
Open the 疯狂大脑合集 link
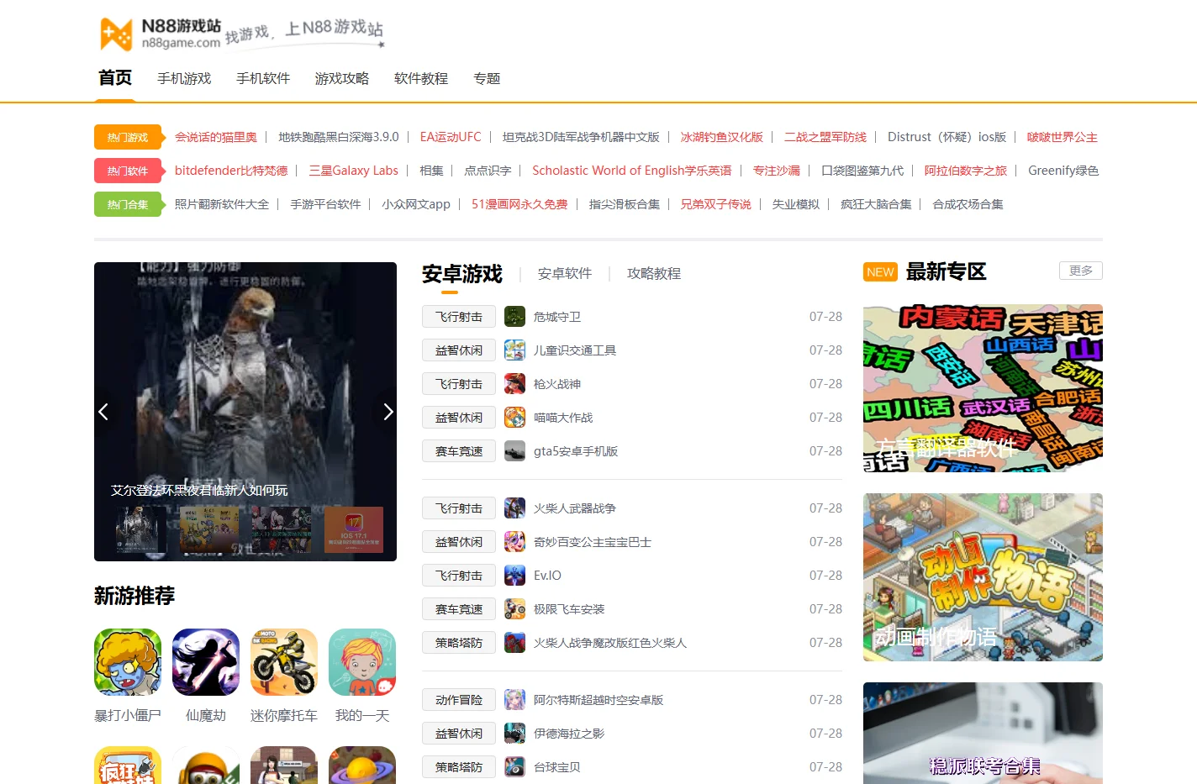click(876, 204)
